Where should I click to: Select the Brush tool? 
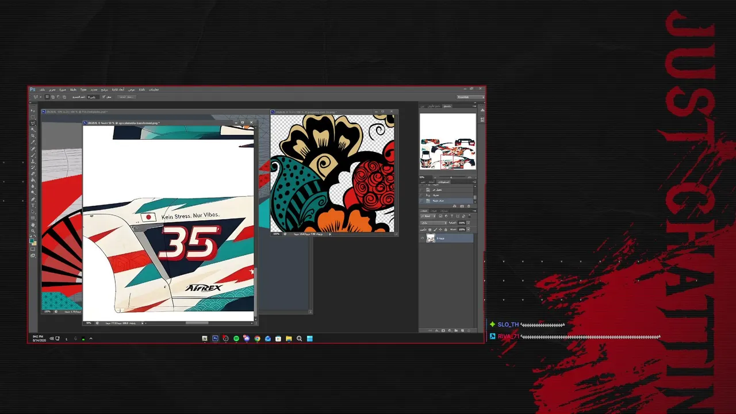[x=33, y=155]
